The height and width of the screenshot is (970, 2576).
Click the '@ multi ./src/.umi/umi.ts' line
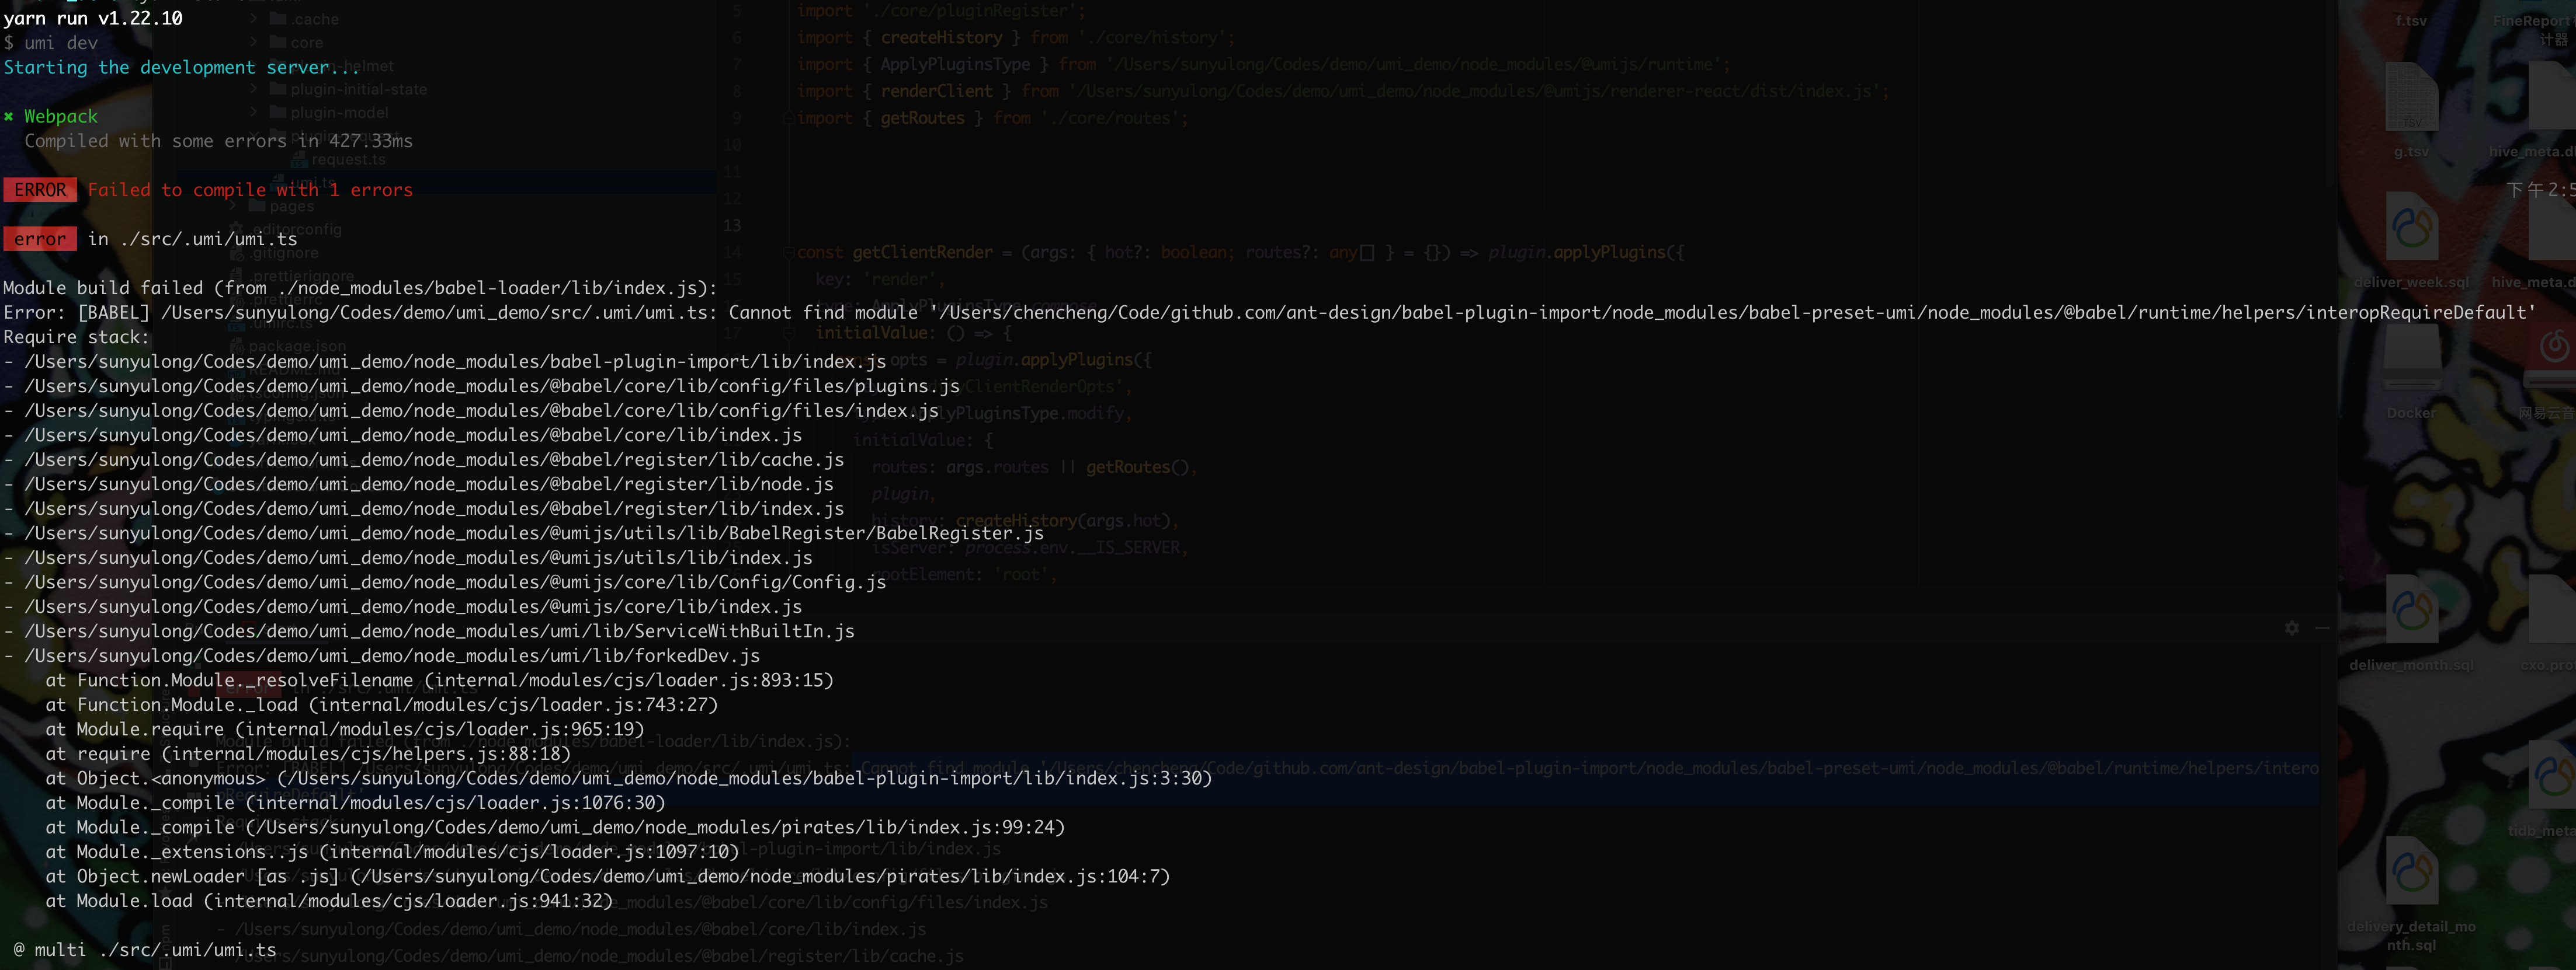click(x=145, y=949)
